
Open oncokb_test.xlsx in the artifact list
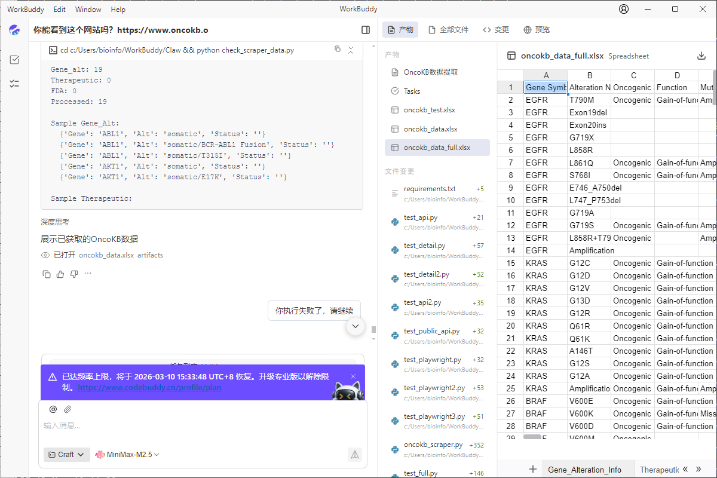437,110
